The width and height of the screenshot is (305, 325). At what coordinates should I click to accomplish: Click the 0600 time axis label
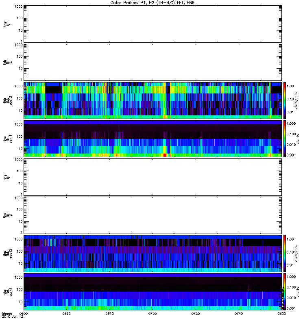pyautogui.click(x=24, y=313)
